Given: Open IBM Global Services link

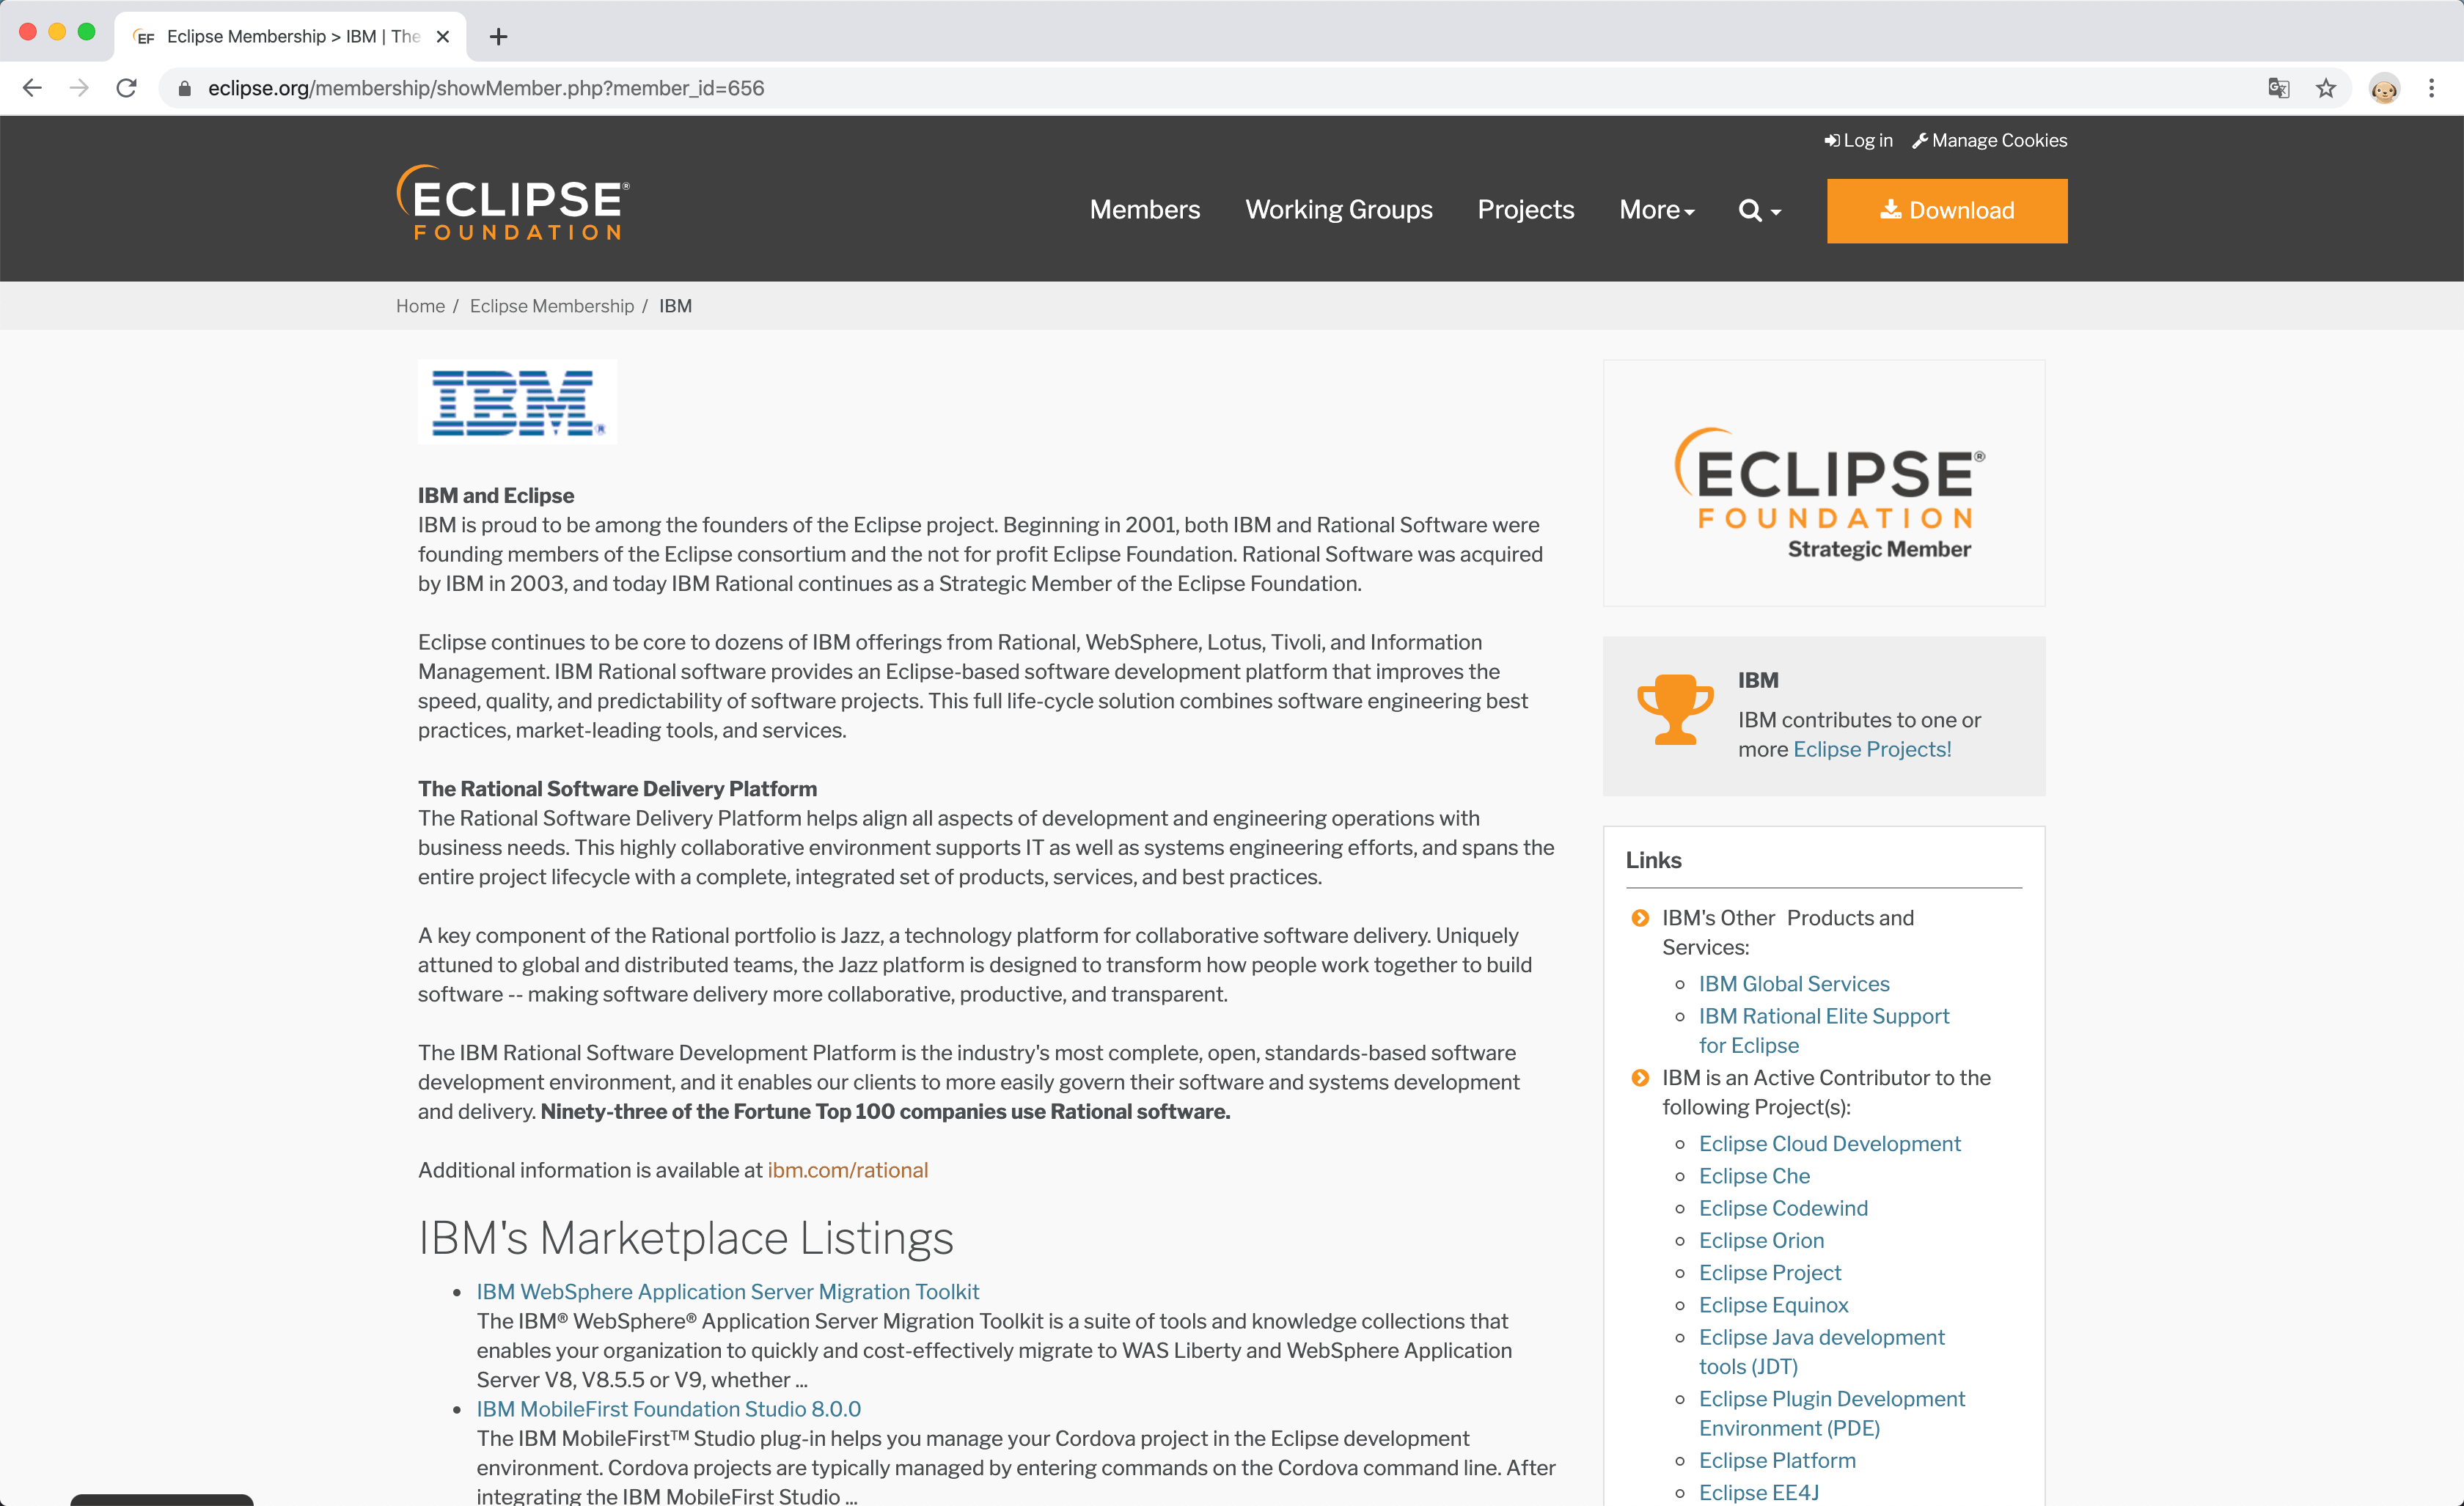Looking at the screenshot, I should tap(1794, 983).
